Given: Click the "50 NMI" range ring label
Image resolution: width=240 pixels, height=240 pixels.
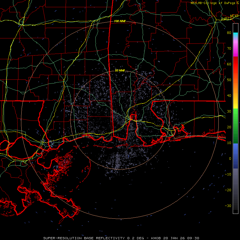Looking at the screenshot, I should click(x=120, y=70).
